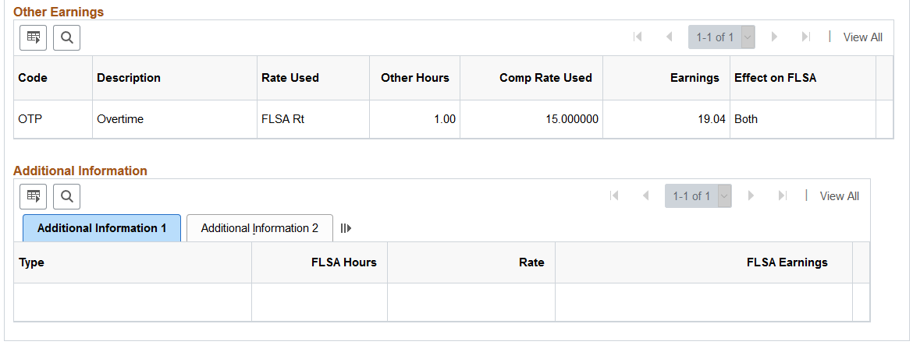Click the FLSA Hours column header
Image resolution: width=913 pixels, height=345 pixels.
click(x=344, y=262)
